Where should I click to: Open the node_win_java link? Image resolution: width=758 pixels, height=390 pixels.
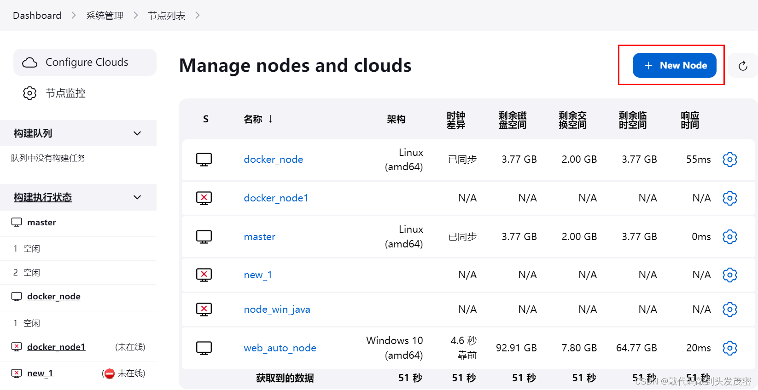click(x=277, y=310)
